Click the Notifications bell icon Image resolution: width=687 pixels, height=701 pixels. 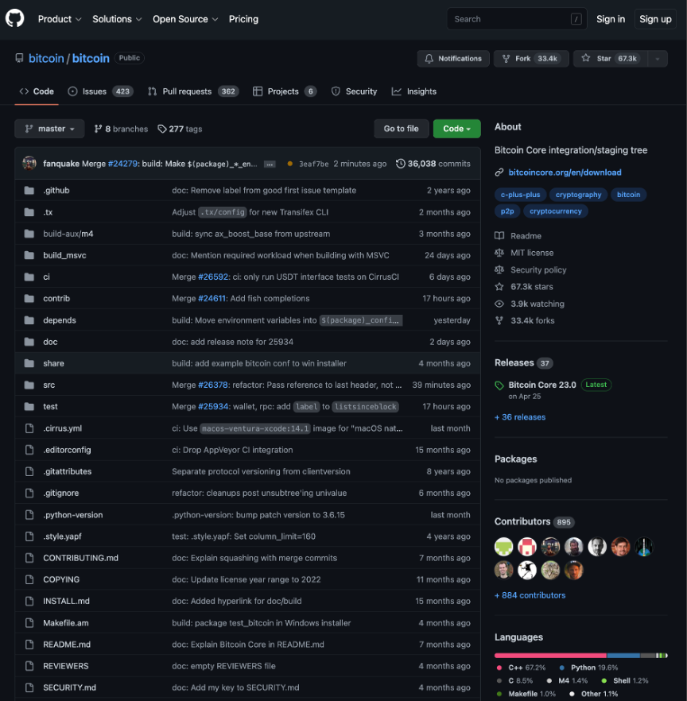coord(429,59)
